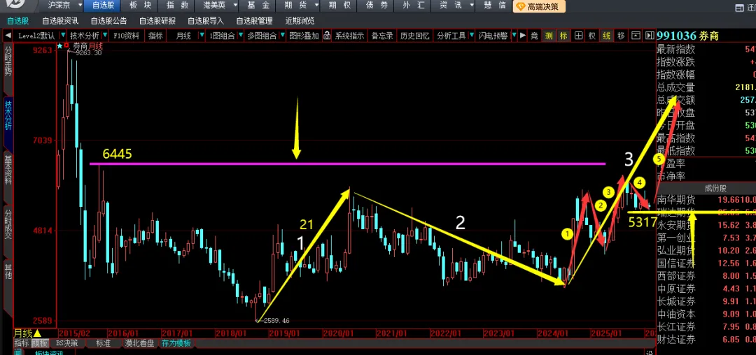Open the 板块 menu
The width and height of the screenshot is (756, 355).
pyautogui.click(x=140, y=6)
